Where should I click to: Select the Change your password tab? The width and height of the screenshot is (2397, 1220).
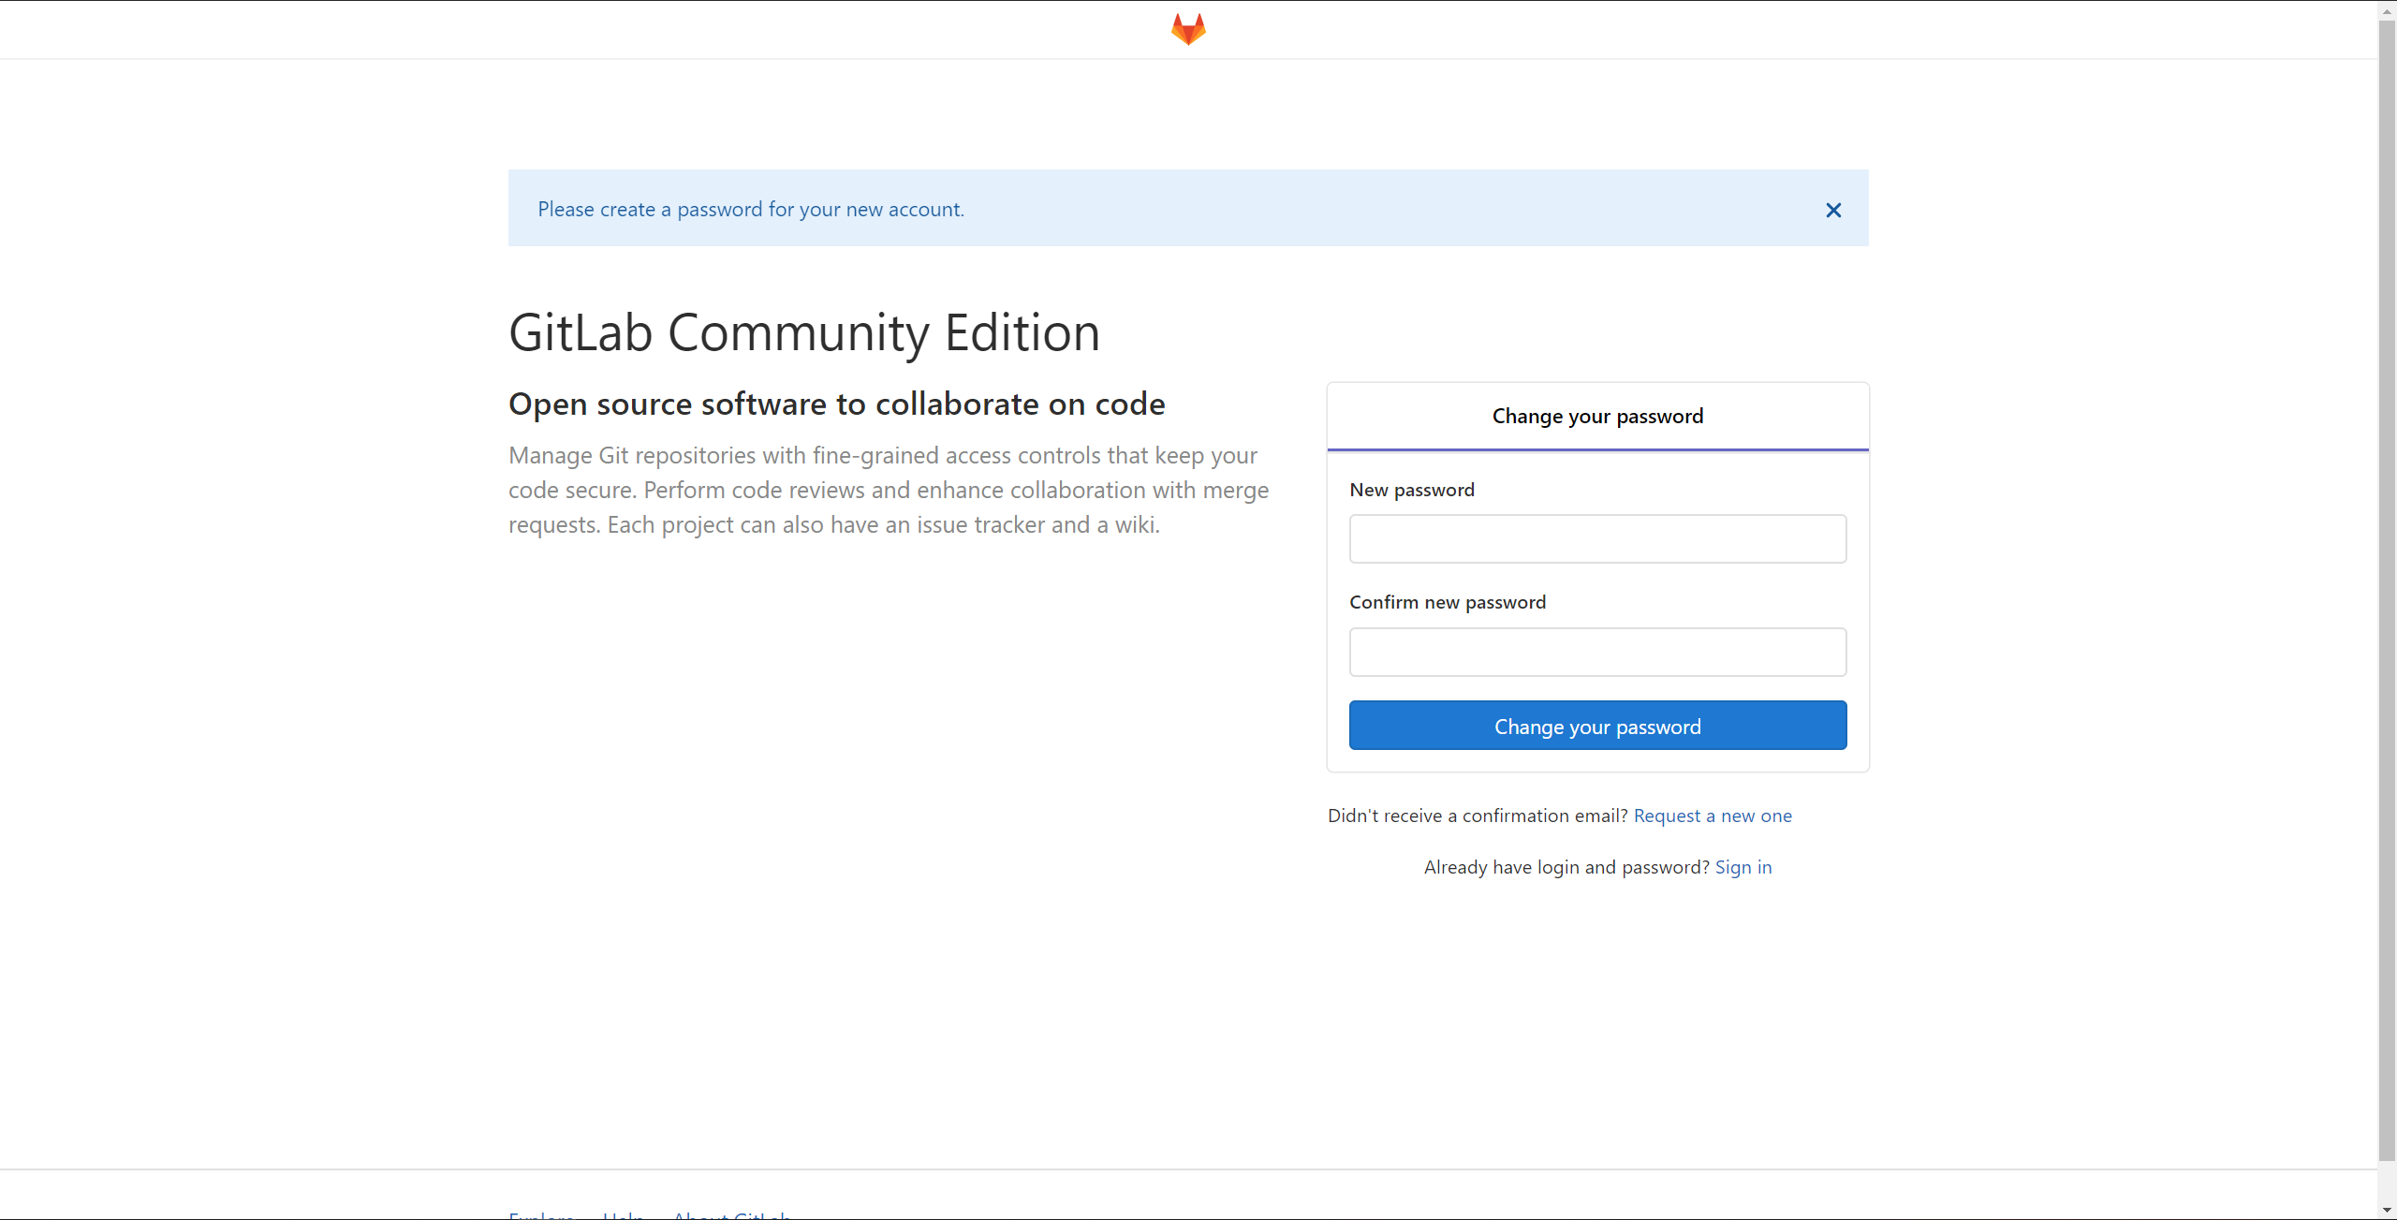click(1597, 417)
